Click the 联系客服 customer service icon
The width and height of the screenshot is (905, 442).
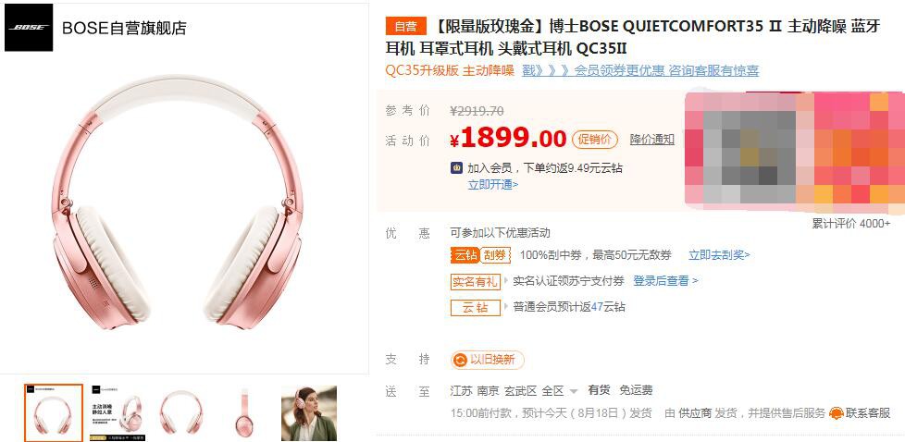tap(837, 413)
